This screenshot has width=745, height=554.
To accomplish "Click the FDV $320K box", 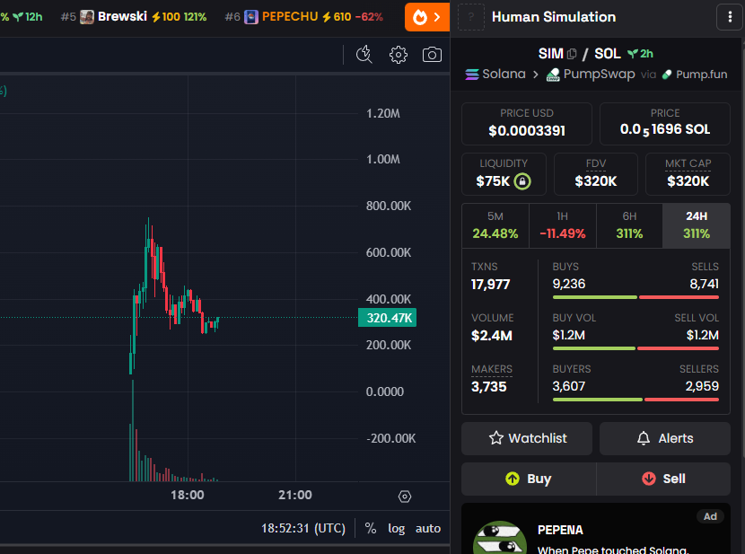I will tap(595, 174).
